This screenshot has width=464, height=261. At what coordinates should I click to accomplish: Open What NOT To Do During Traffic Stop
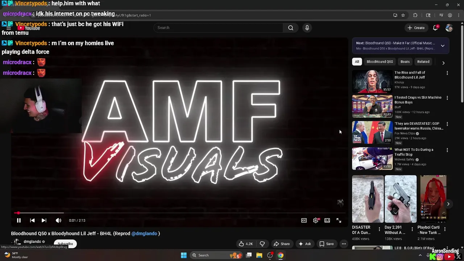click(414, 152)
